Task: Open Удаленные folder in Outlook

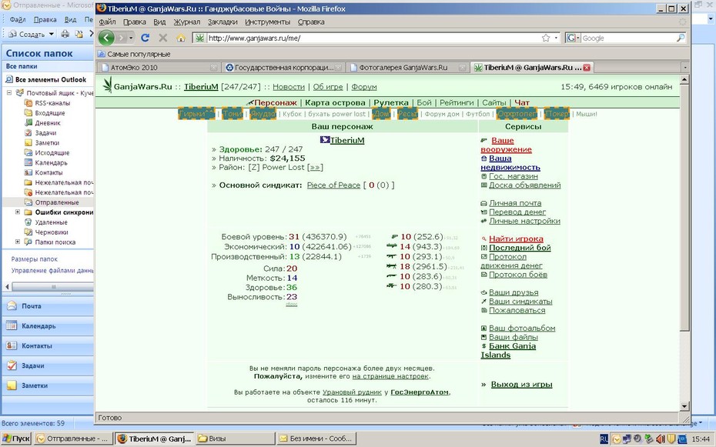Action: coord(51,222)
